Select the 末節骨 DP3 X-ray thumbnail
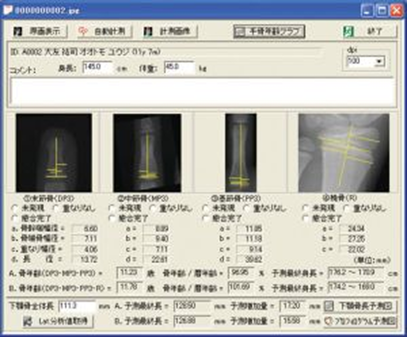Screen dimensions: 407x337 tap(54, 153)
